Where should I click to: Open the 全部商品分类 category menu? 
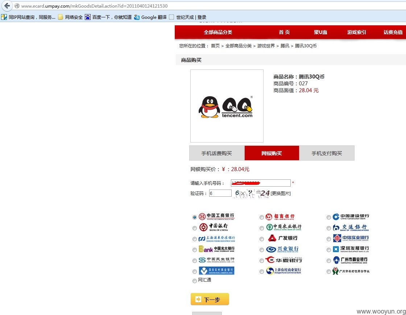point(218,32)
